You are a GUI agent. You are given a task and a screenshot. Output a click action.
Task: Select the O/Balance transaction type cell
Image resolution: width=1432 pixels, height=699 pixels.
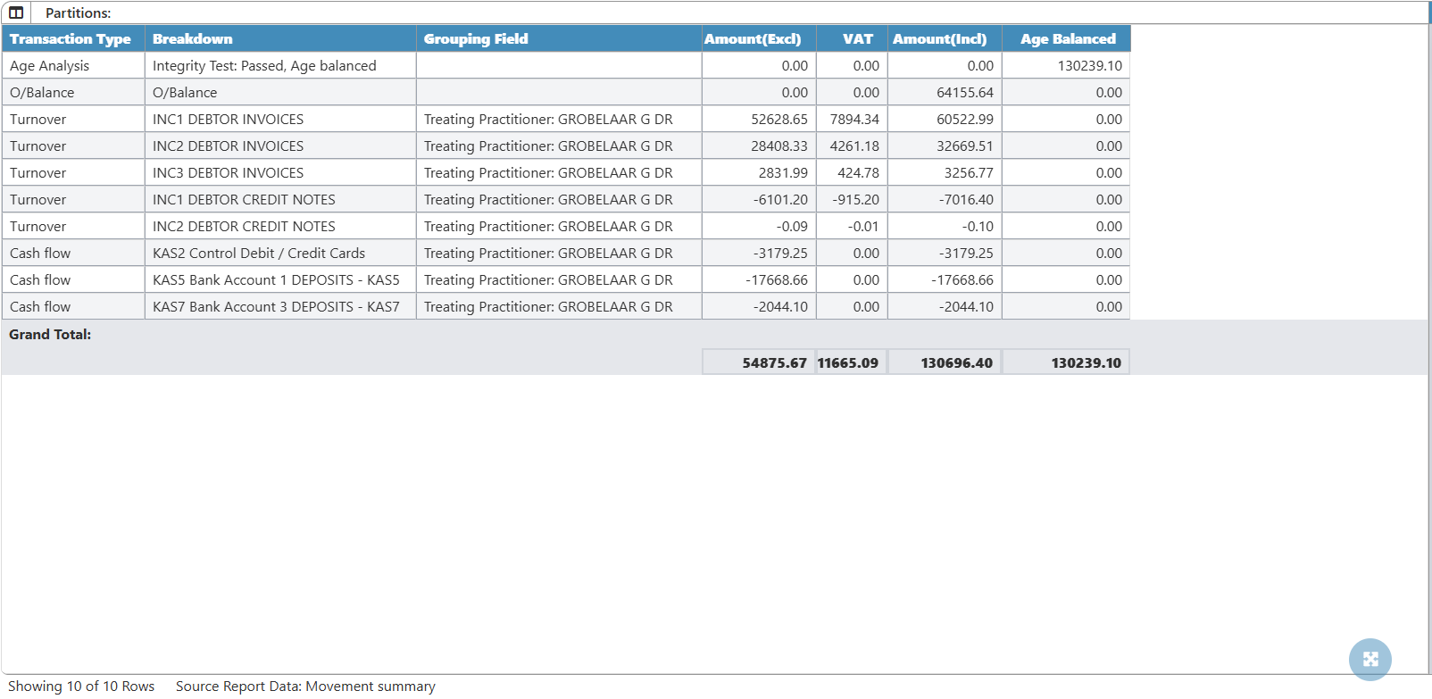(x=42, y=93)
